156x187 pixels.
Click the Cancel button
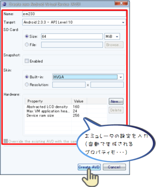click(x=114, y=167)
